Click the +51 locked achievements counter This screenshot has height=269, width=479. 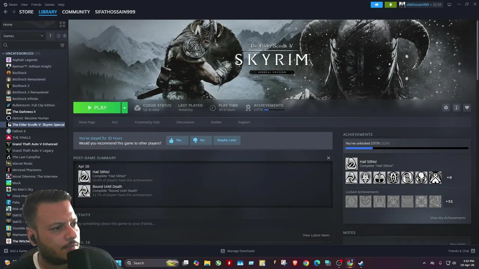click(449, 201)
